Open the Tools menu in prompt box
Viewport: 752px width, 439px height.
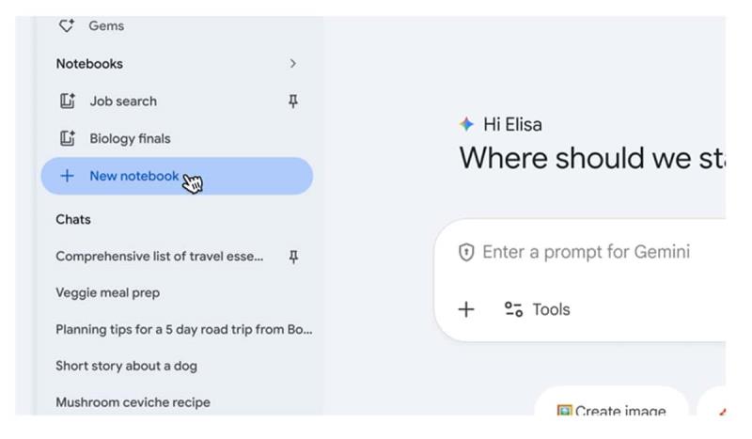(538, 310)
